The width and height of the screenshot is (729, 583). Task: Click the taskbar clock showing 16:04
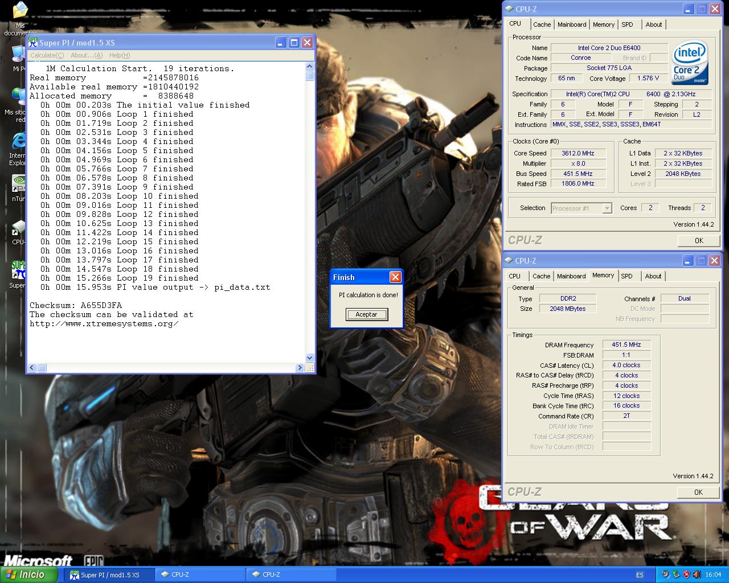pos(713,575)
